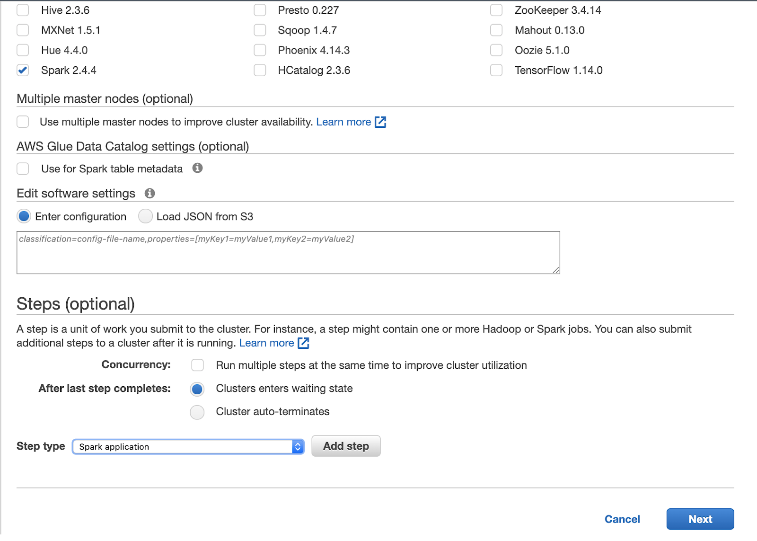
Task: Enable the TensorFlow 1.14.0 checkbox
Action: coord(496,70)
